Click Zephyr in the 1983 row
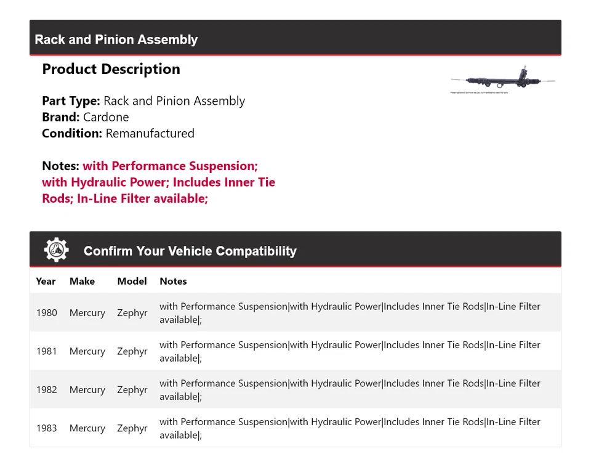 (x=132, y=428)
